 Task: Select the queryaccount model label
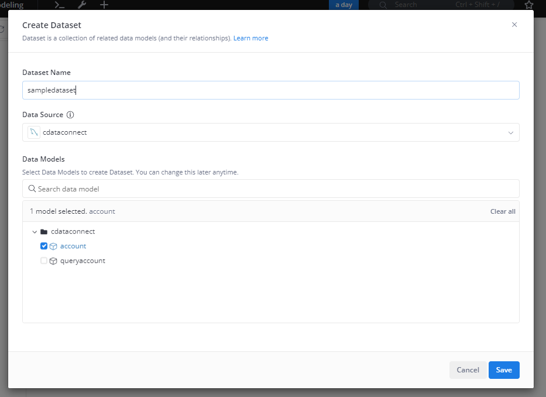[x=83, y=261]
